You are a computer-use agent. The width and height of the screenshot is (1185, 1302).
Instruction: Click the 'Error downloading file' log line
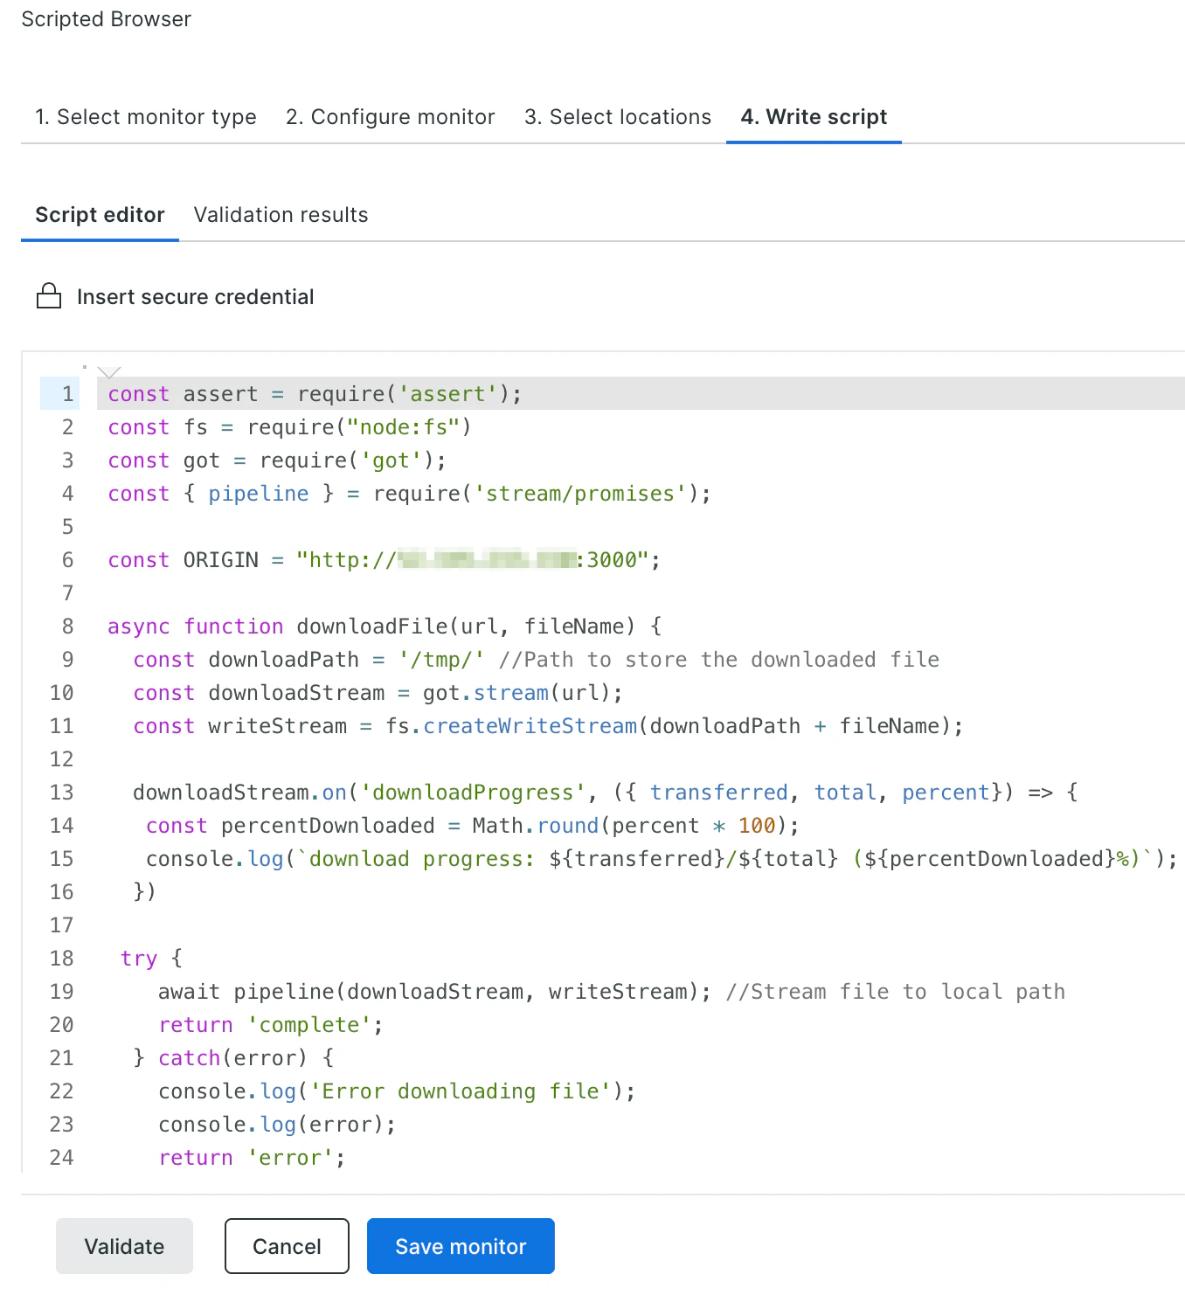click(397, 1091)
